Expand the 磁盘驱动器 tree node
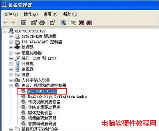This screenshot has height=131, width=159. (x=11, y=53)
